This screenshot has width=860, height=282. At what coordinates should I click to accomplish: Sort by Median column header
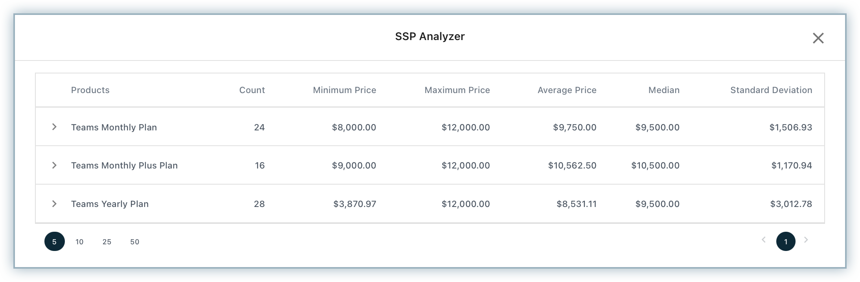(x=664, y=90)
